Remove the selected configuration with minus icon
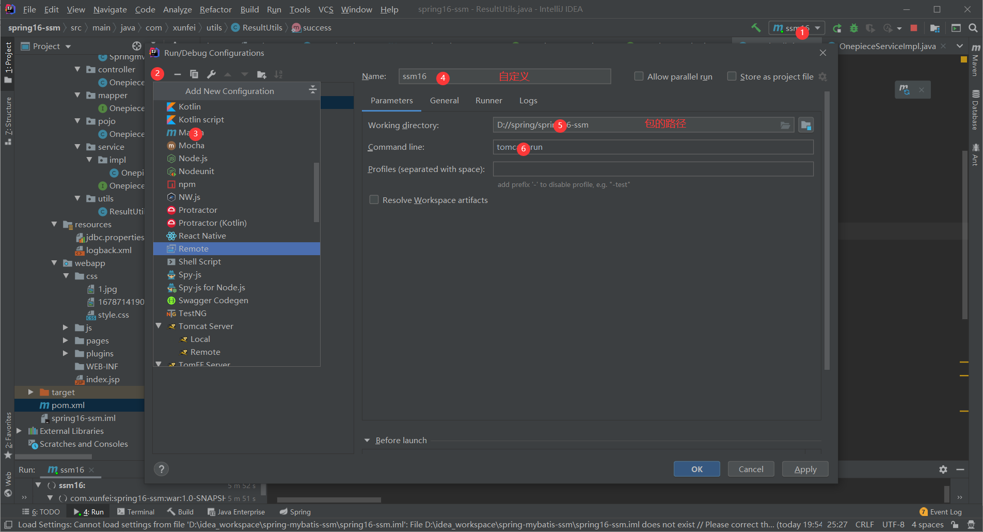983x532 pixels. click(x=178, y=74)
